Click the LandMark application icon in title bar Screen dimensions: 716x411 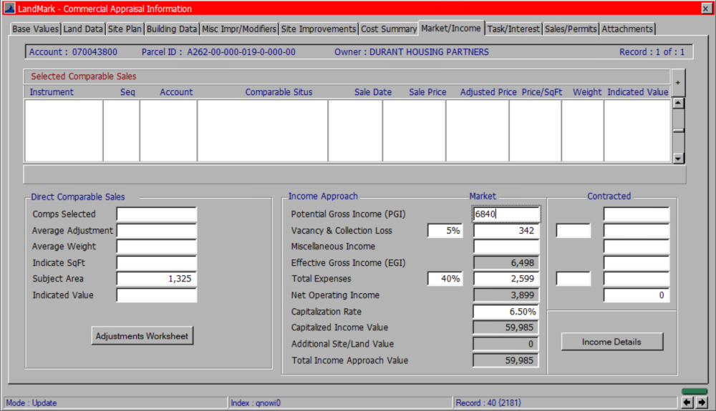[9, 8]
